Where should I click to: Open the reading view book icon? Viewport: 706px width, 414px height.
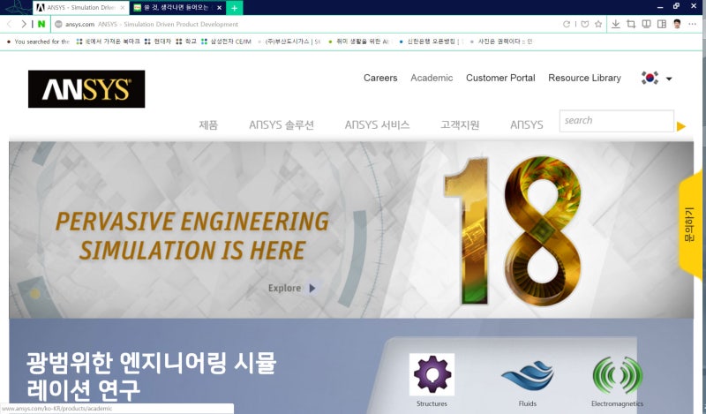(x=646, y=25)
